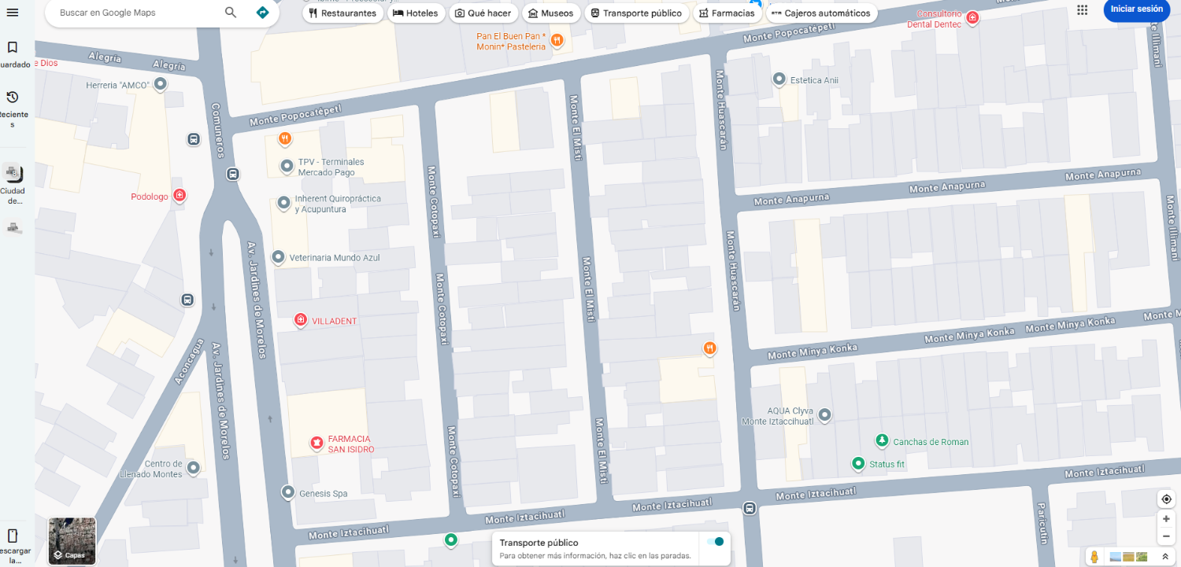This screenshot has width=1181, height=567.
Task: Turn off the Transporte público toggle
Action: point(715,542)
